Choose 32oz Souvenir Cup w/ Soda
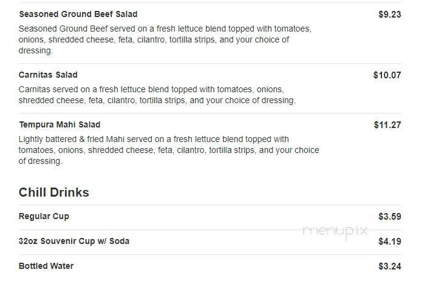 73,241
